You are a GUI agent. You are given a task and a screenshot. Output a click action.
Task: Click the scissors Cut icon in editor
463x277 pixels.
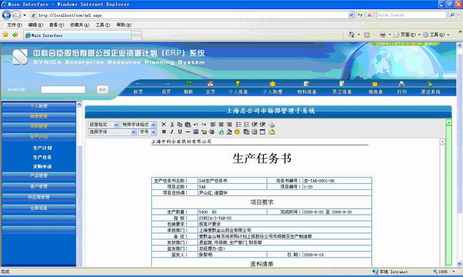(172, 125)
